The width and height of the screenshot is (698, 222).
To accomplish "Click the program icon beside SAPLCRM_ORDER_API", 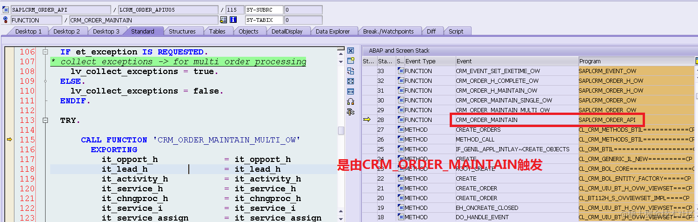I will pyautogui.click(x=6, y=9).
